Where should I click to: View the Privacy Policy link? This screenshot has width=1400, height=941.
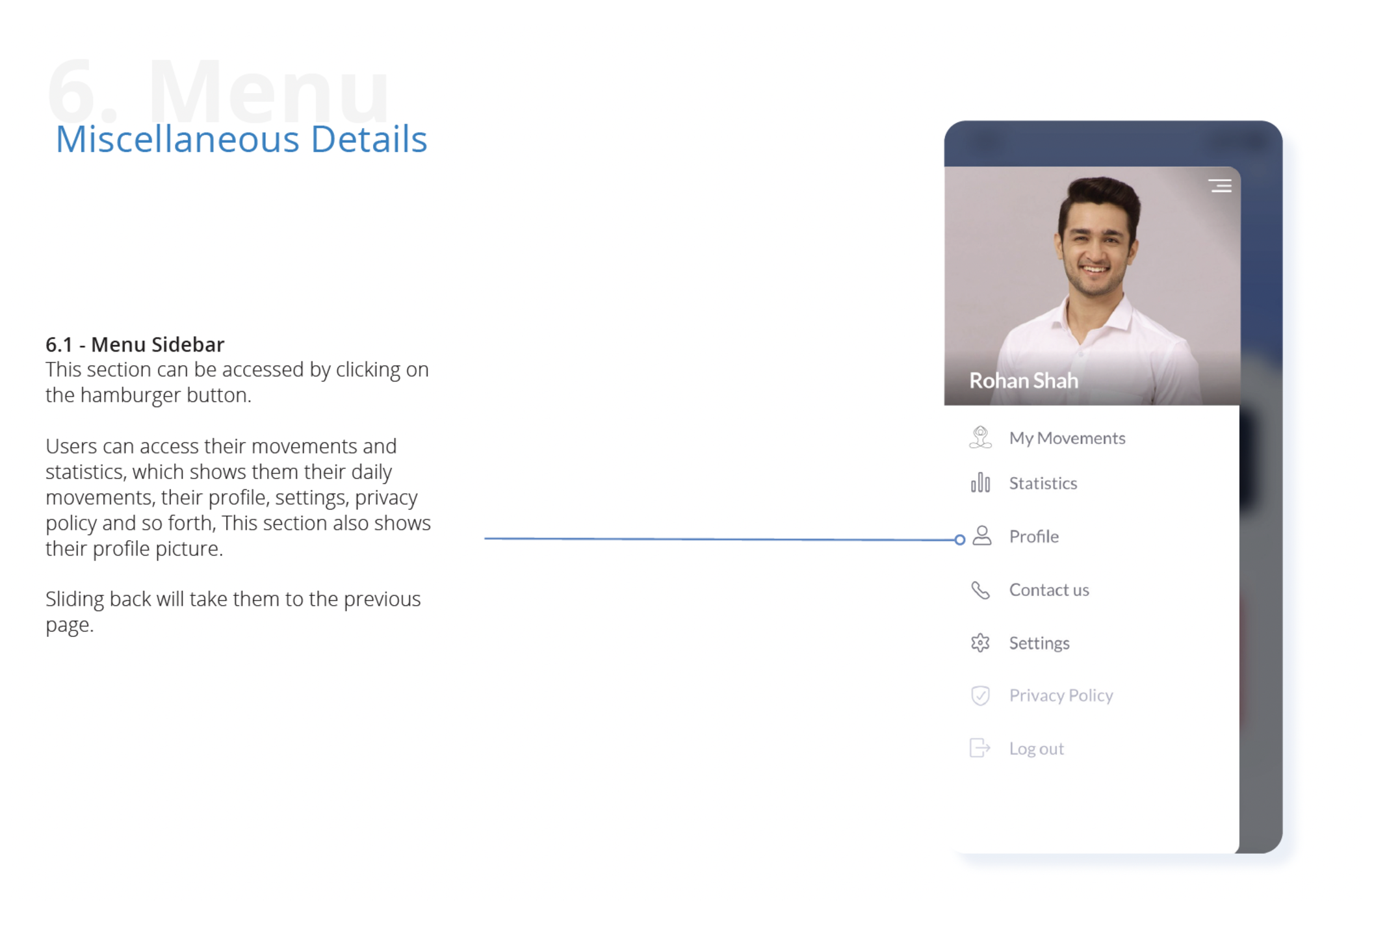click(1061, 695)
